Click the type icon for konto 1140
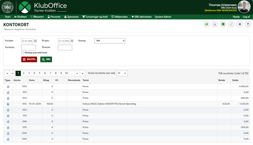Screen dimensions: 253x145 pos(8,121)
